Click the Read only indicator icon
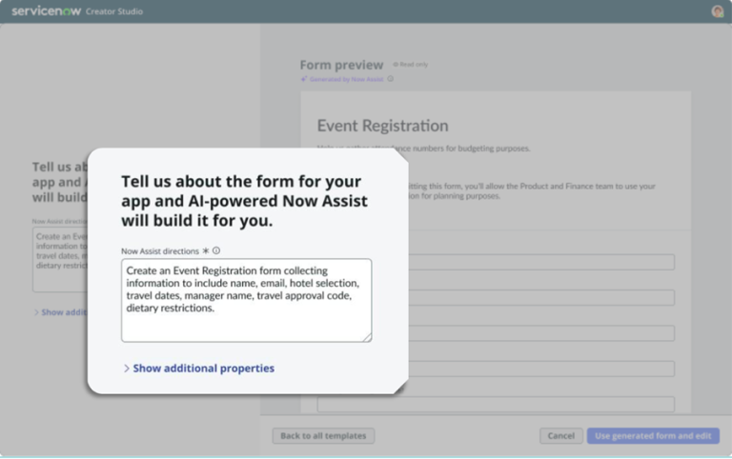Image resolution: width=732 pixels, height=459 pixels. point(396,65)
